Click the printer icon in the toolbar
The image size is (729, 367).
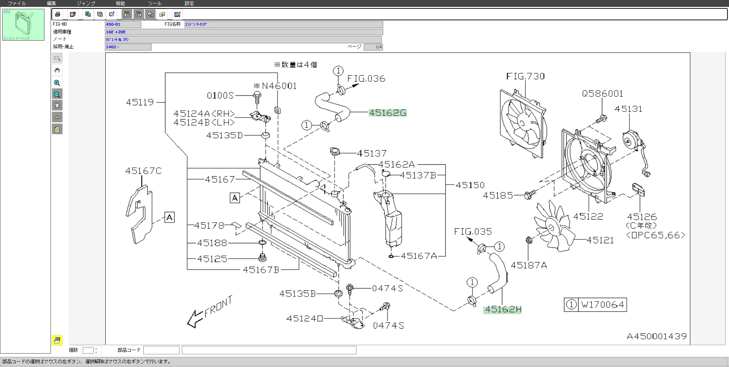[57, 15]
